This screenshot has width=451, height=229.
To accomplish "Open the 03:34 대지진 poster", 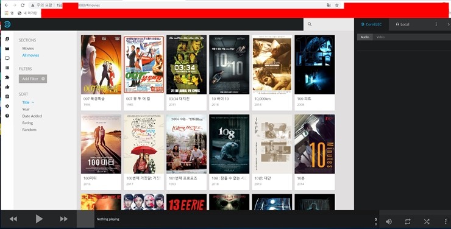I will tap(186, 65).
